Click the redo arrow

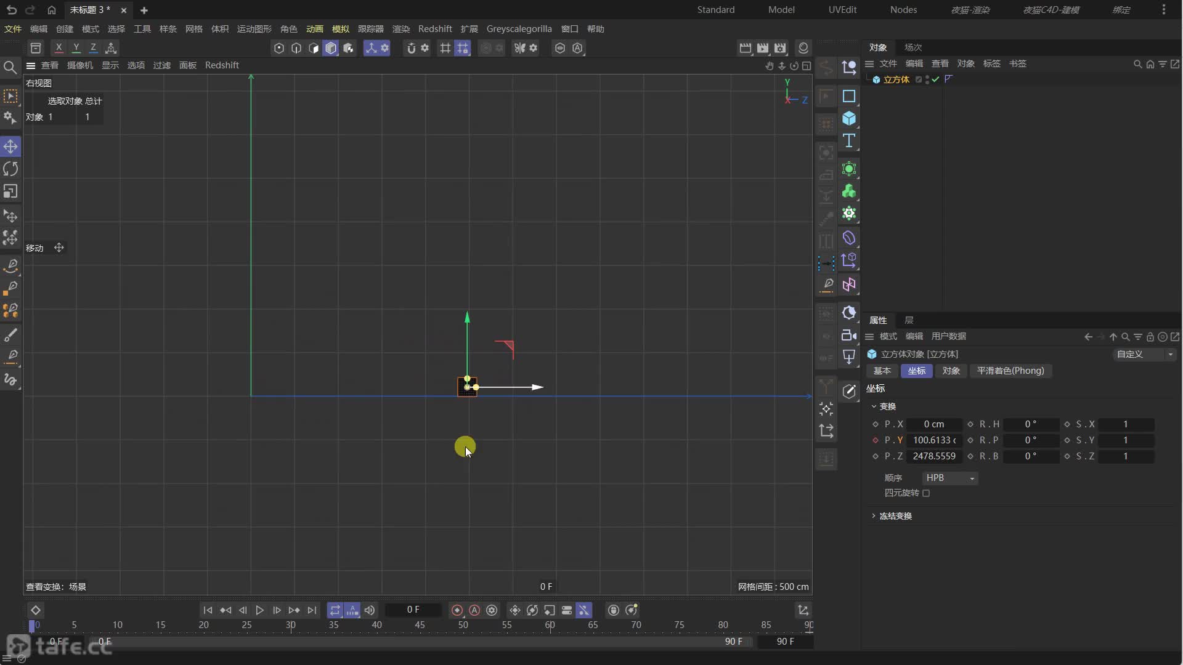tap(30, 10)
